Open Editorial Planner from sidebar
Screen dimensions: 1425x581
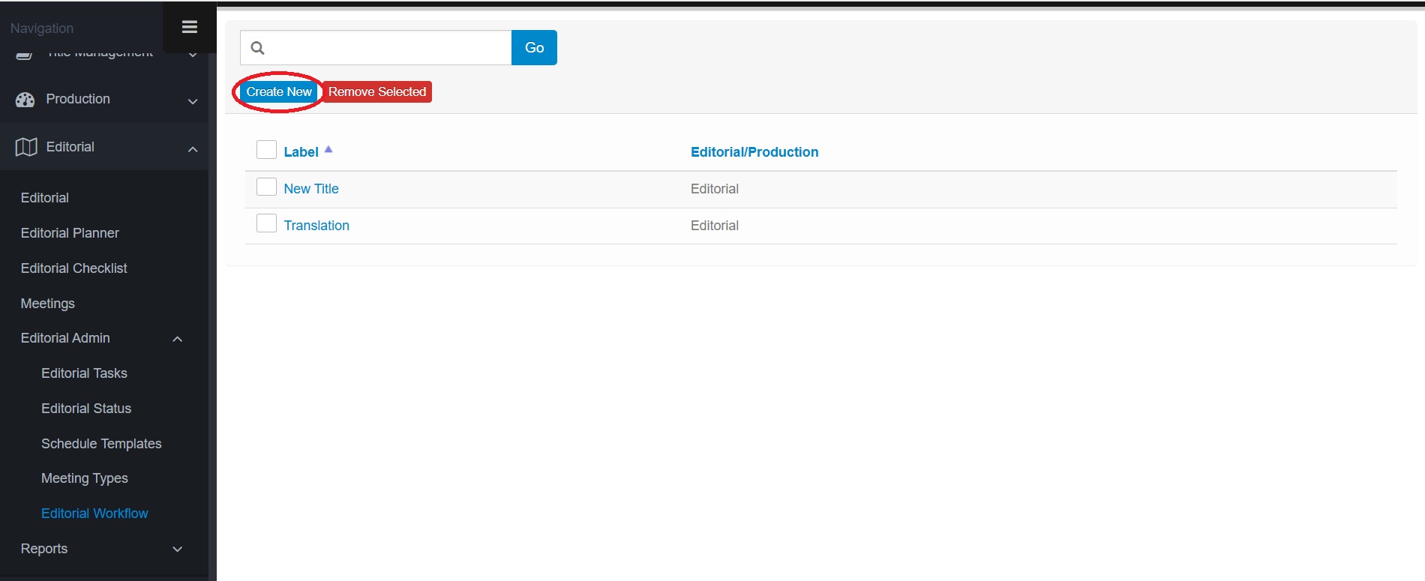[70, 233]
